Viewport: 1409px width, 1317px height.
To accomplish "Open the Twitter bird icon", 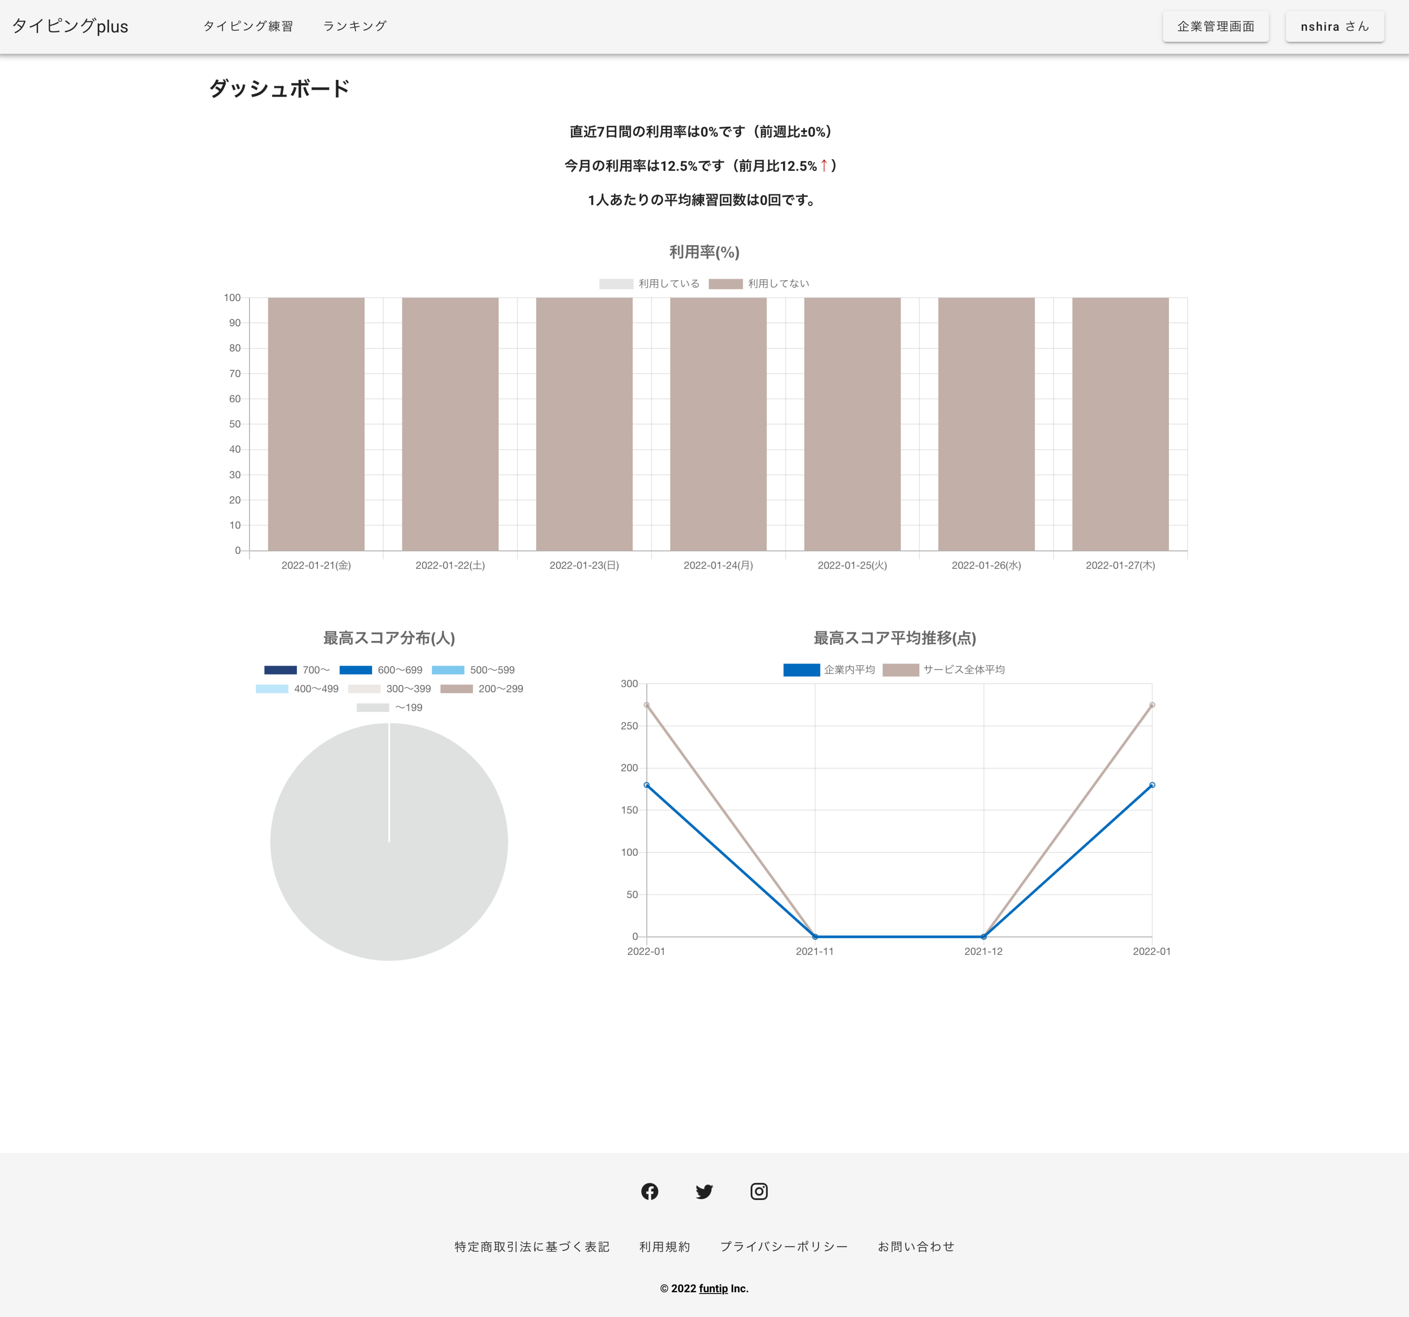I will coord(704,1192).
